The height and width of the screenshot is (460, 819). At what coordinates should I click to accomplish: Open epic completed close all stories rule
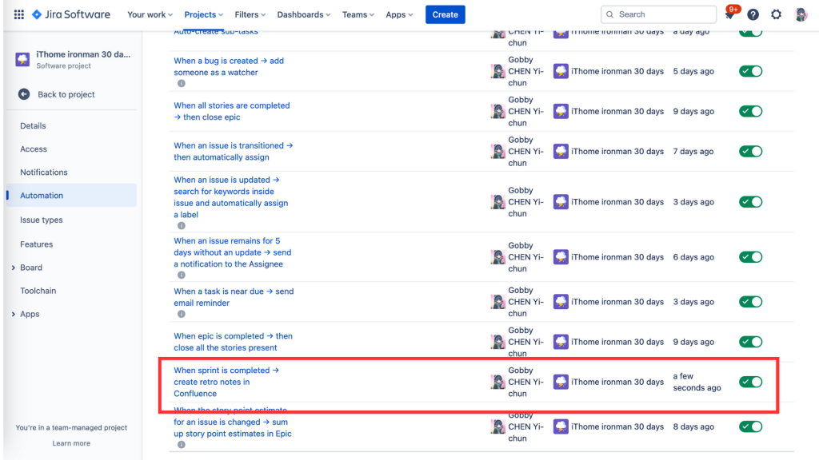233,342
